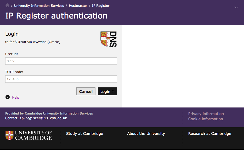Open the Study at Cambridge footer menu
The height and width of the screenshot is (150, 244).
[x=84, y=134]
